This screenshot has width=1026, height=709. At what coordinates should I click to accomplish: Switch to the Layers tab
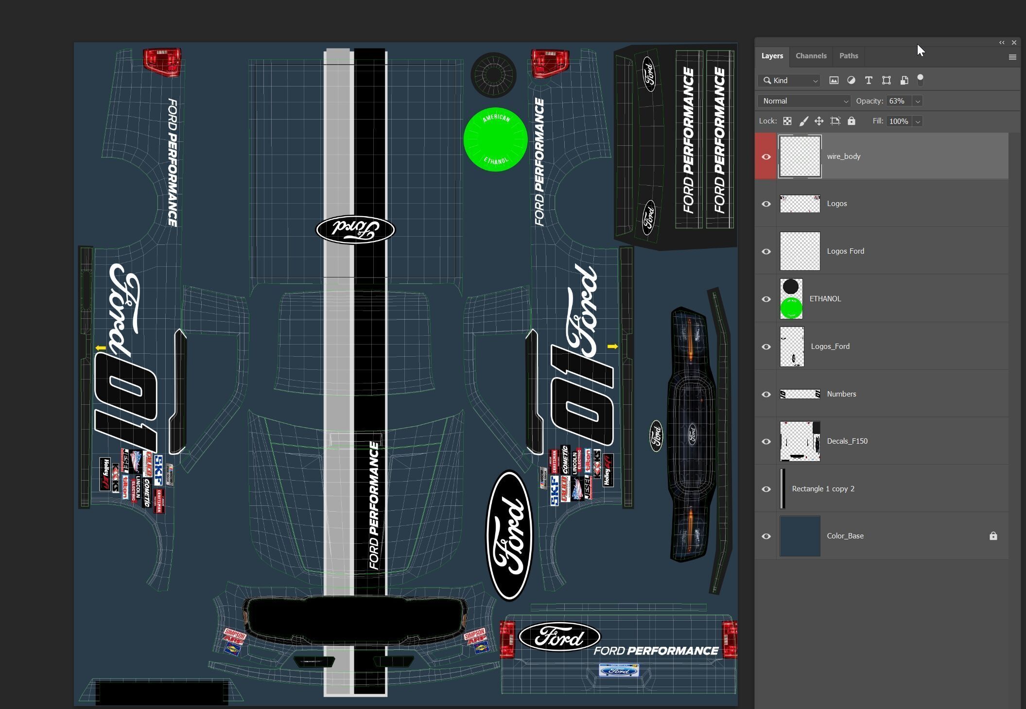[772, 56]
